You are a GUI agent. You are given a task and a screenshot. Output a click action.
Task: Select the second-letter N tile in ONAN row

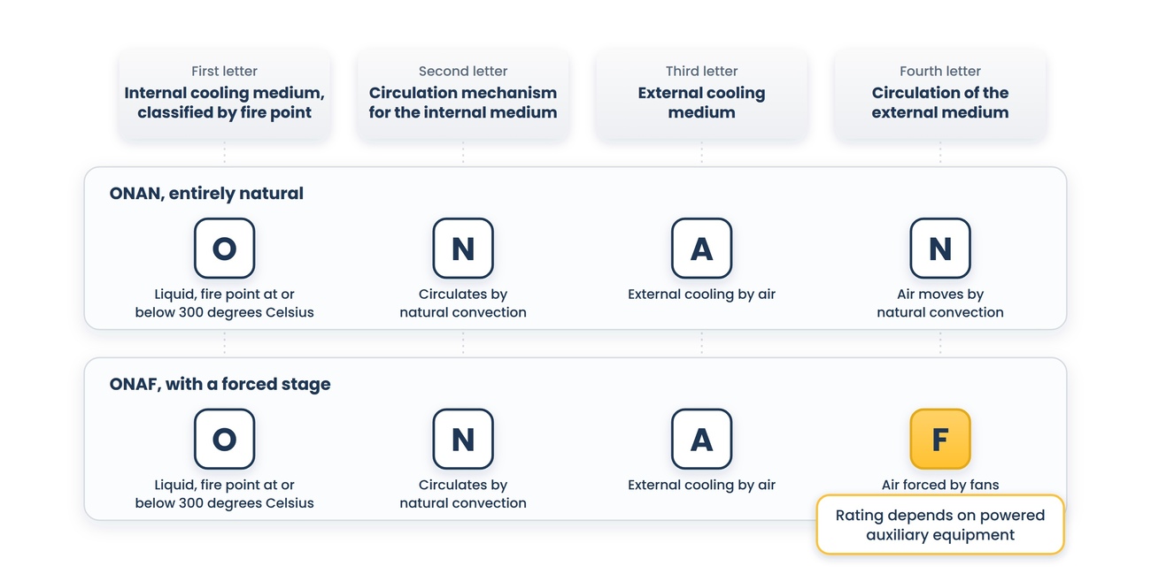[x=463, y=249]
